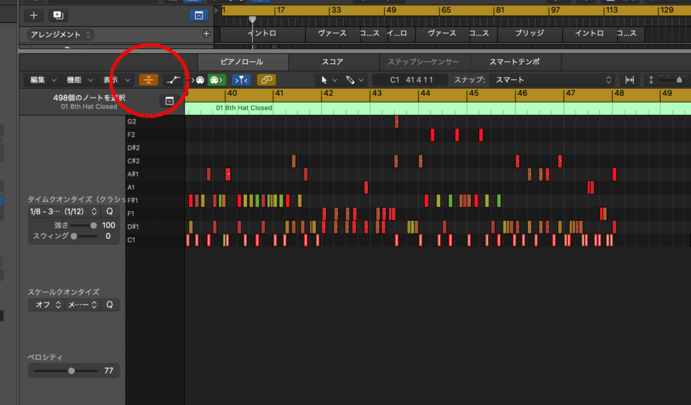Switch to the スコア tab

tap(333, 62)
